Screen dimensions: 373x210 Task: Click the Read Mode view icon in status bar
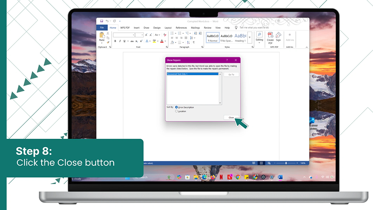pos(254,163)
